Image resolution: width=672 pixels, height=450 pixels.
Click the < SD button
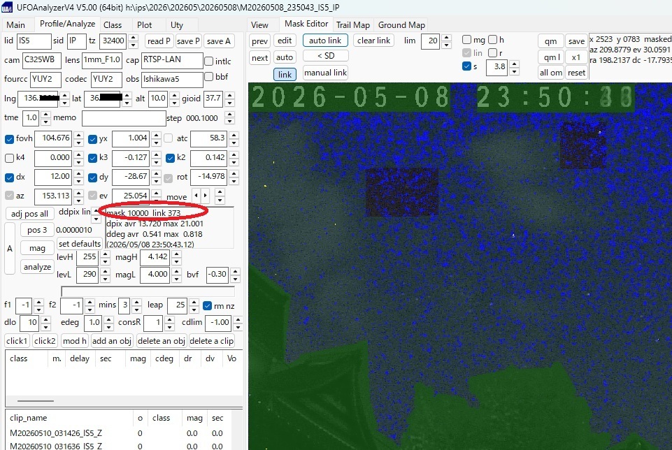pos(326,56)
